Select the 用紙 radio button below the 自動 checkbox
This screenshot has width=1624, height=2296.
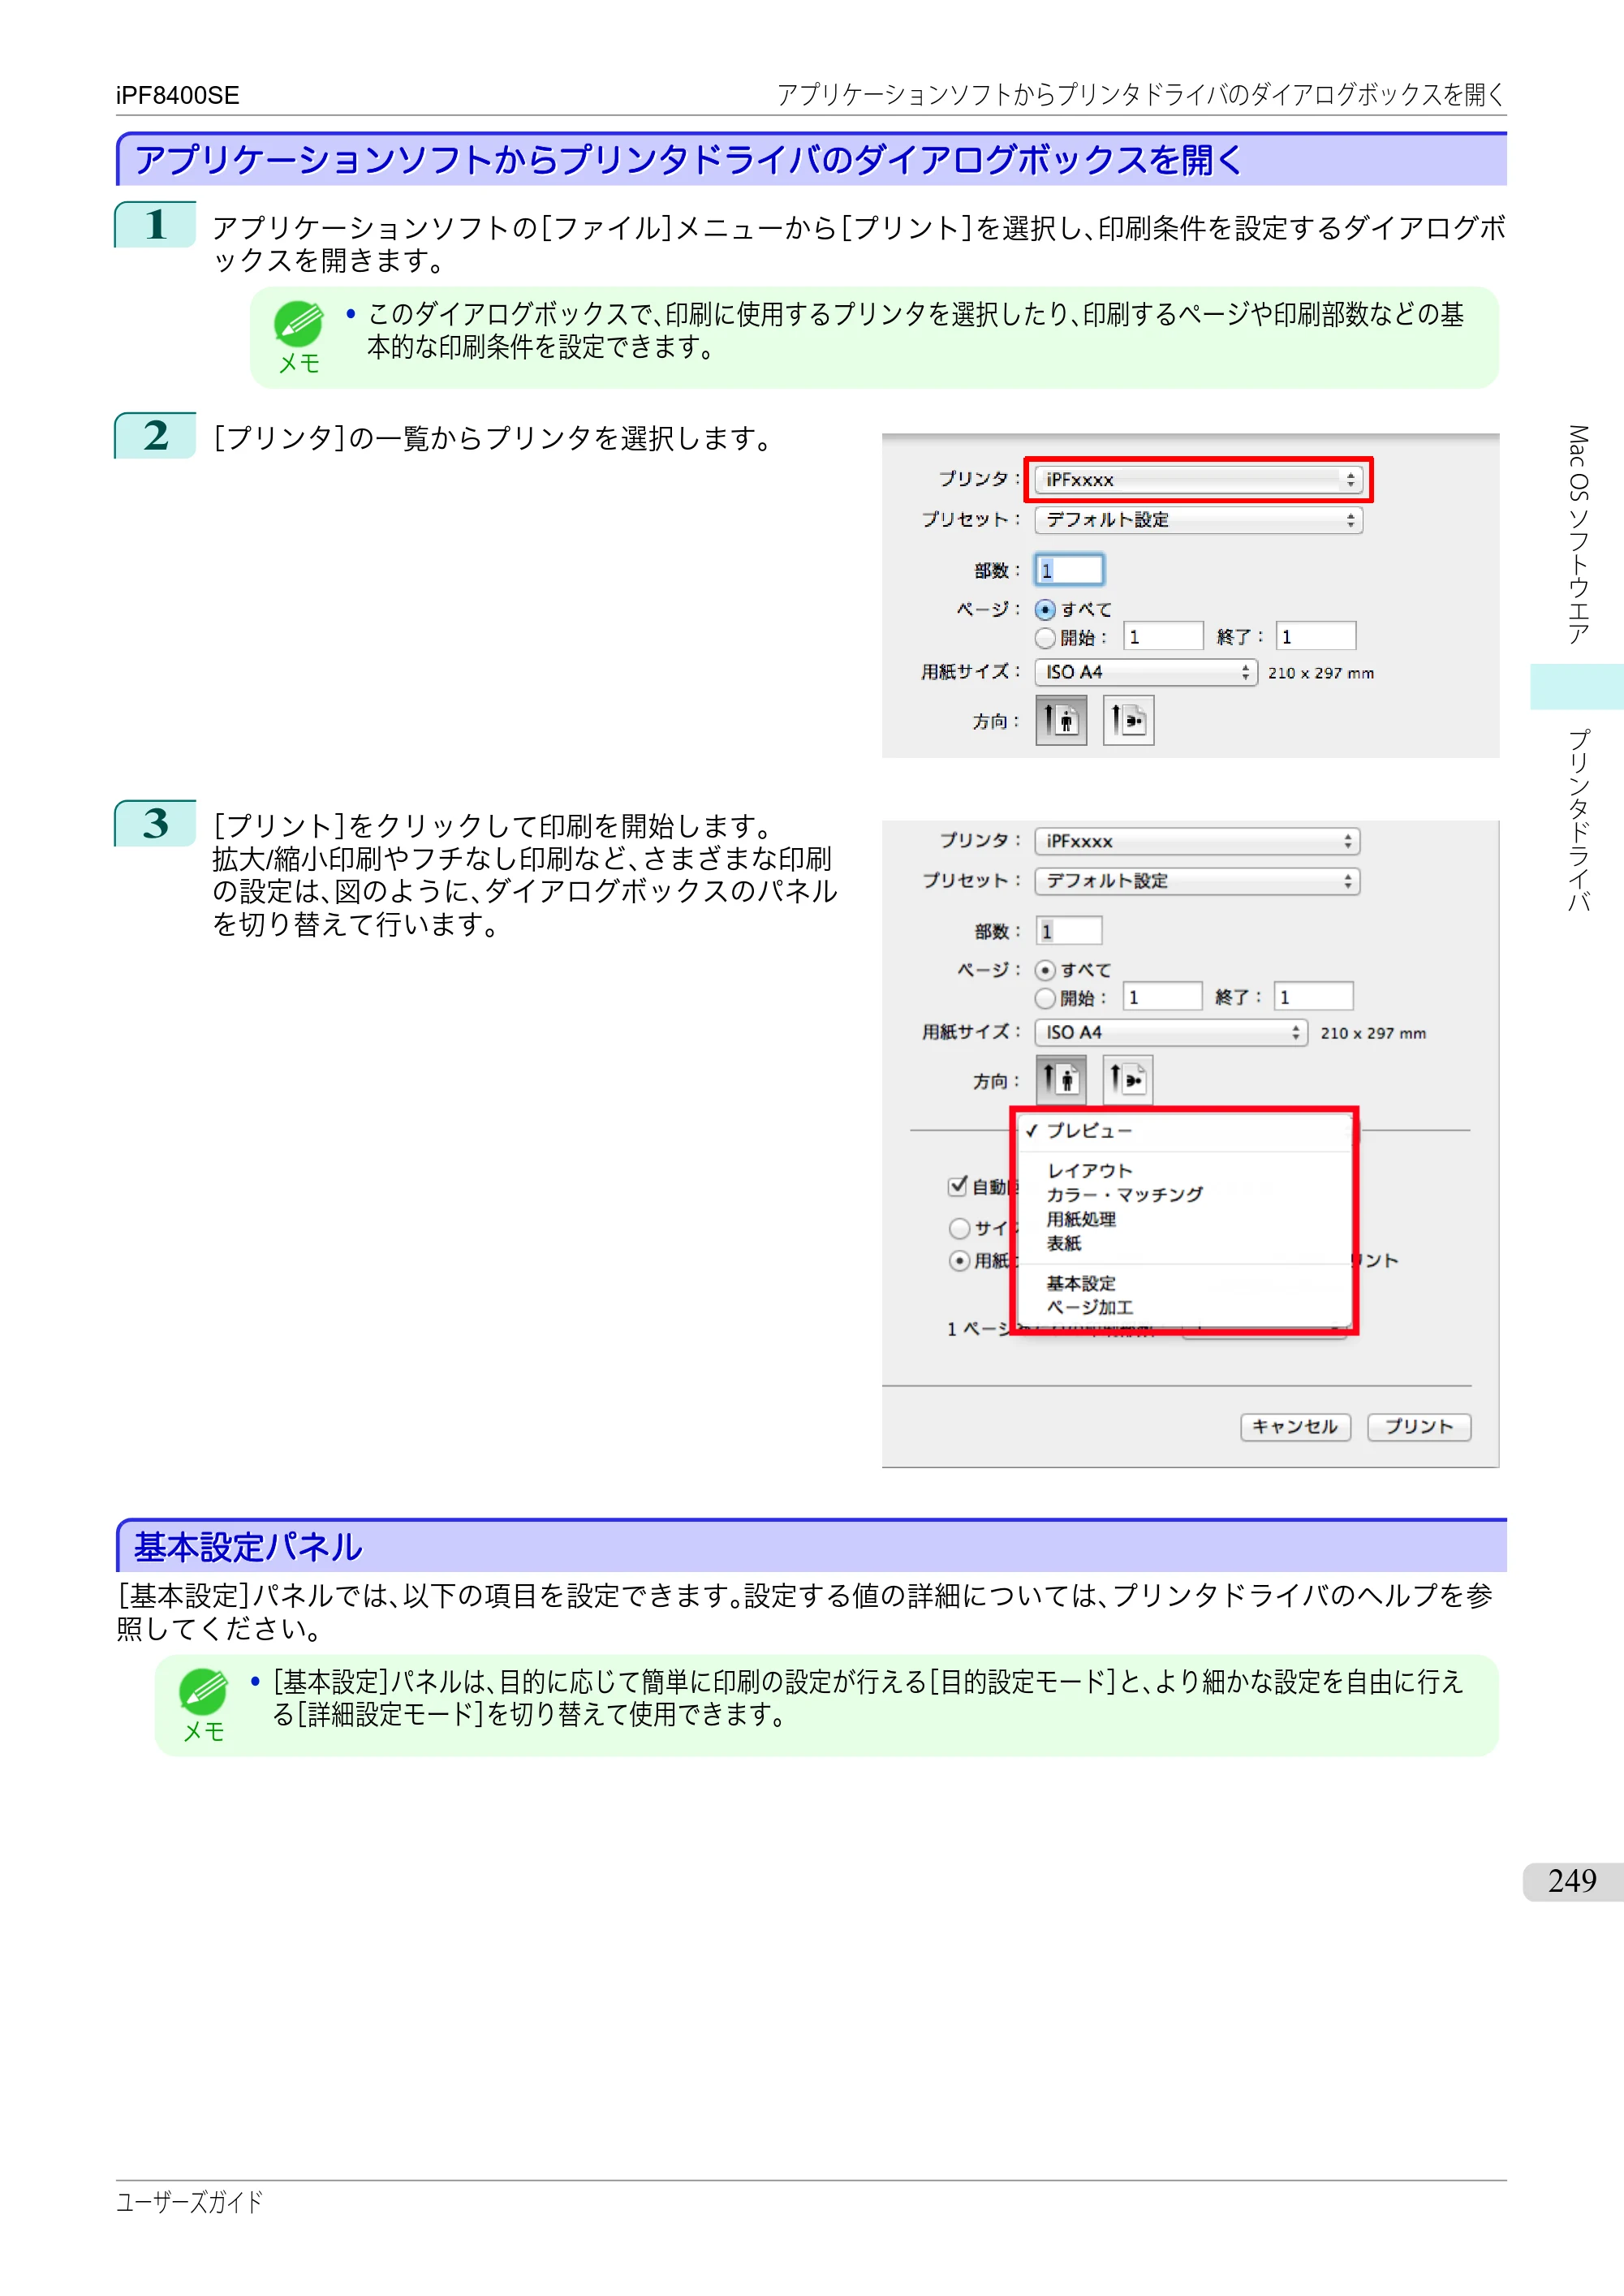click(959, 1261)
